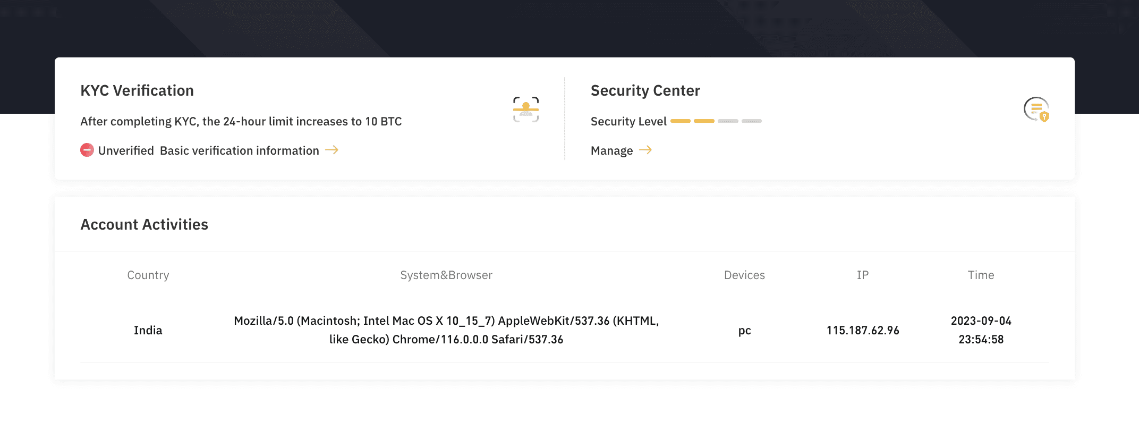
Task: Click the Time column header
Action: (x=981, y=275)
